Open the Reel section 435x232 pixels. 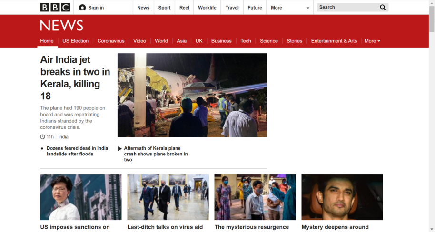[x=184, y=8]
